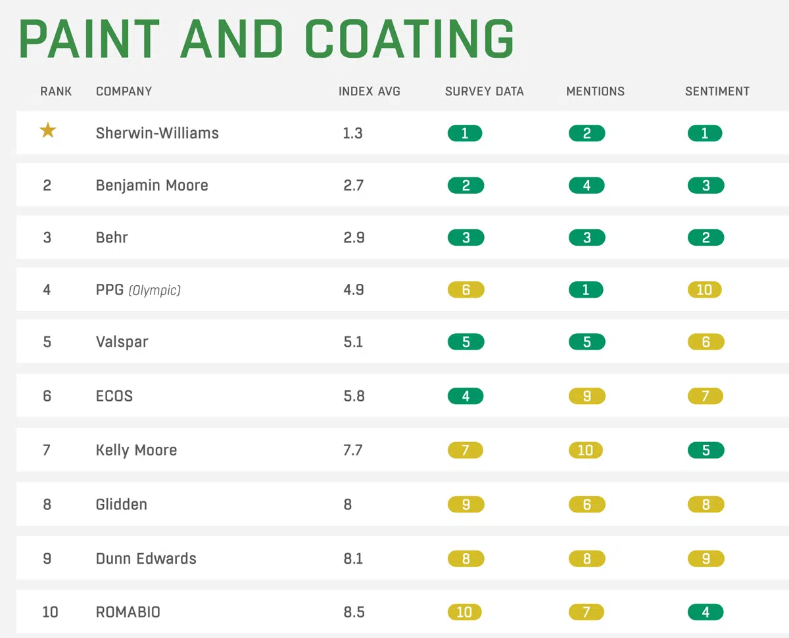The width and height of the screenshot is (789, 638).
Task: Click Dunn Edwards sentiment badge
Action: pyautogui.click(x=706, y=558)
